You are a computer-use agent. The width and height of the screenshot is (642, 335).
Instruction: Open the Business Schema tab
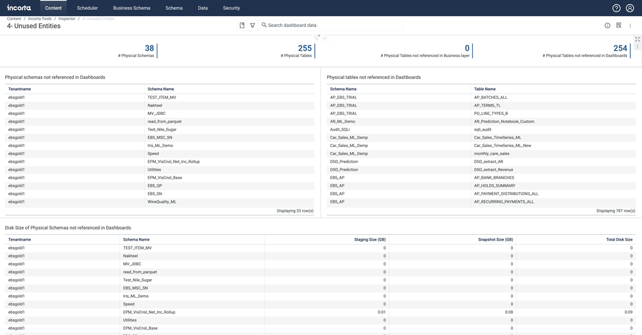tap(132, 8)
